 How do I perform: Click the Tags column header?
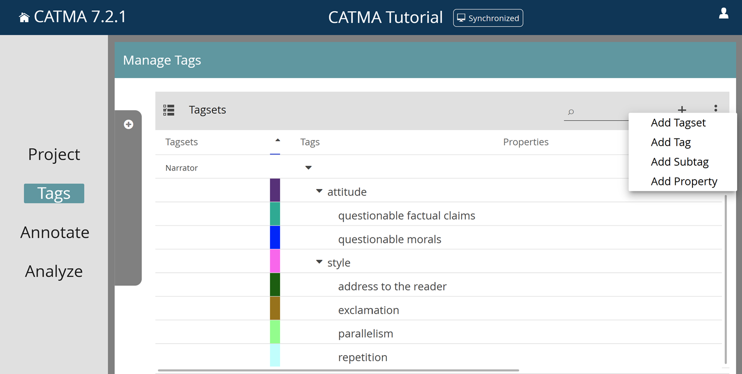(x=310, y=142)
